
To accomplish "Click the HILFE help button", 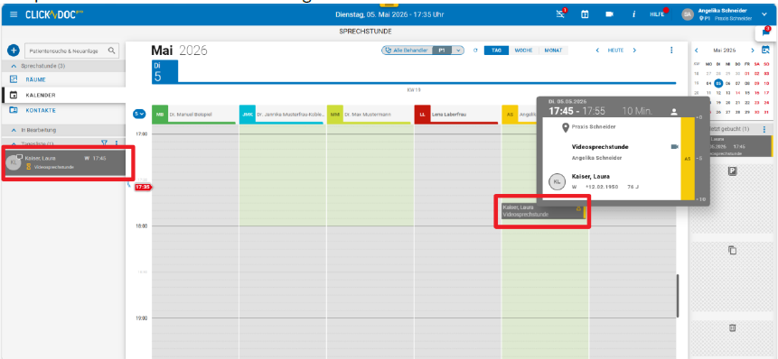I will point(657,14).
